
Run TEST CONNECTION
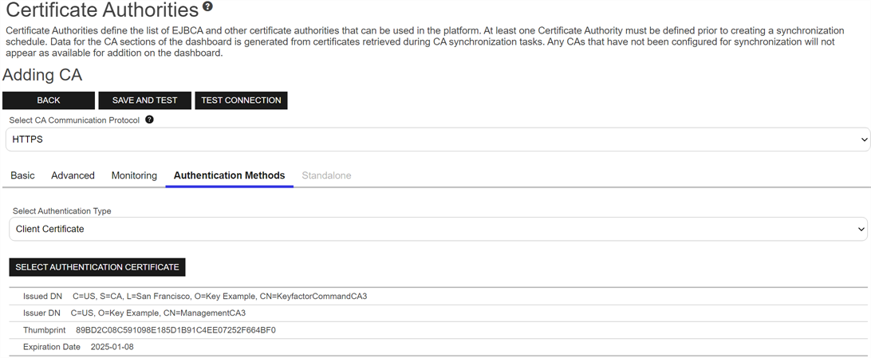241,100
